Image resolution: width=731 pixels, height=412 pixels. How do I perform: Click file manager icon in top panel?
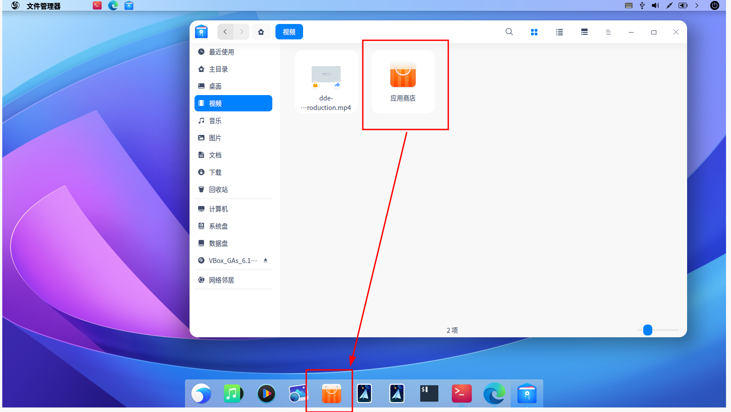tap(129, 5)
